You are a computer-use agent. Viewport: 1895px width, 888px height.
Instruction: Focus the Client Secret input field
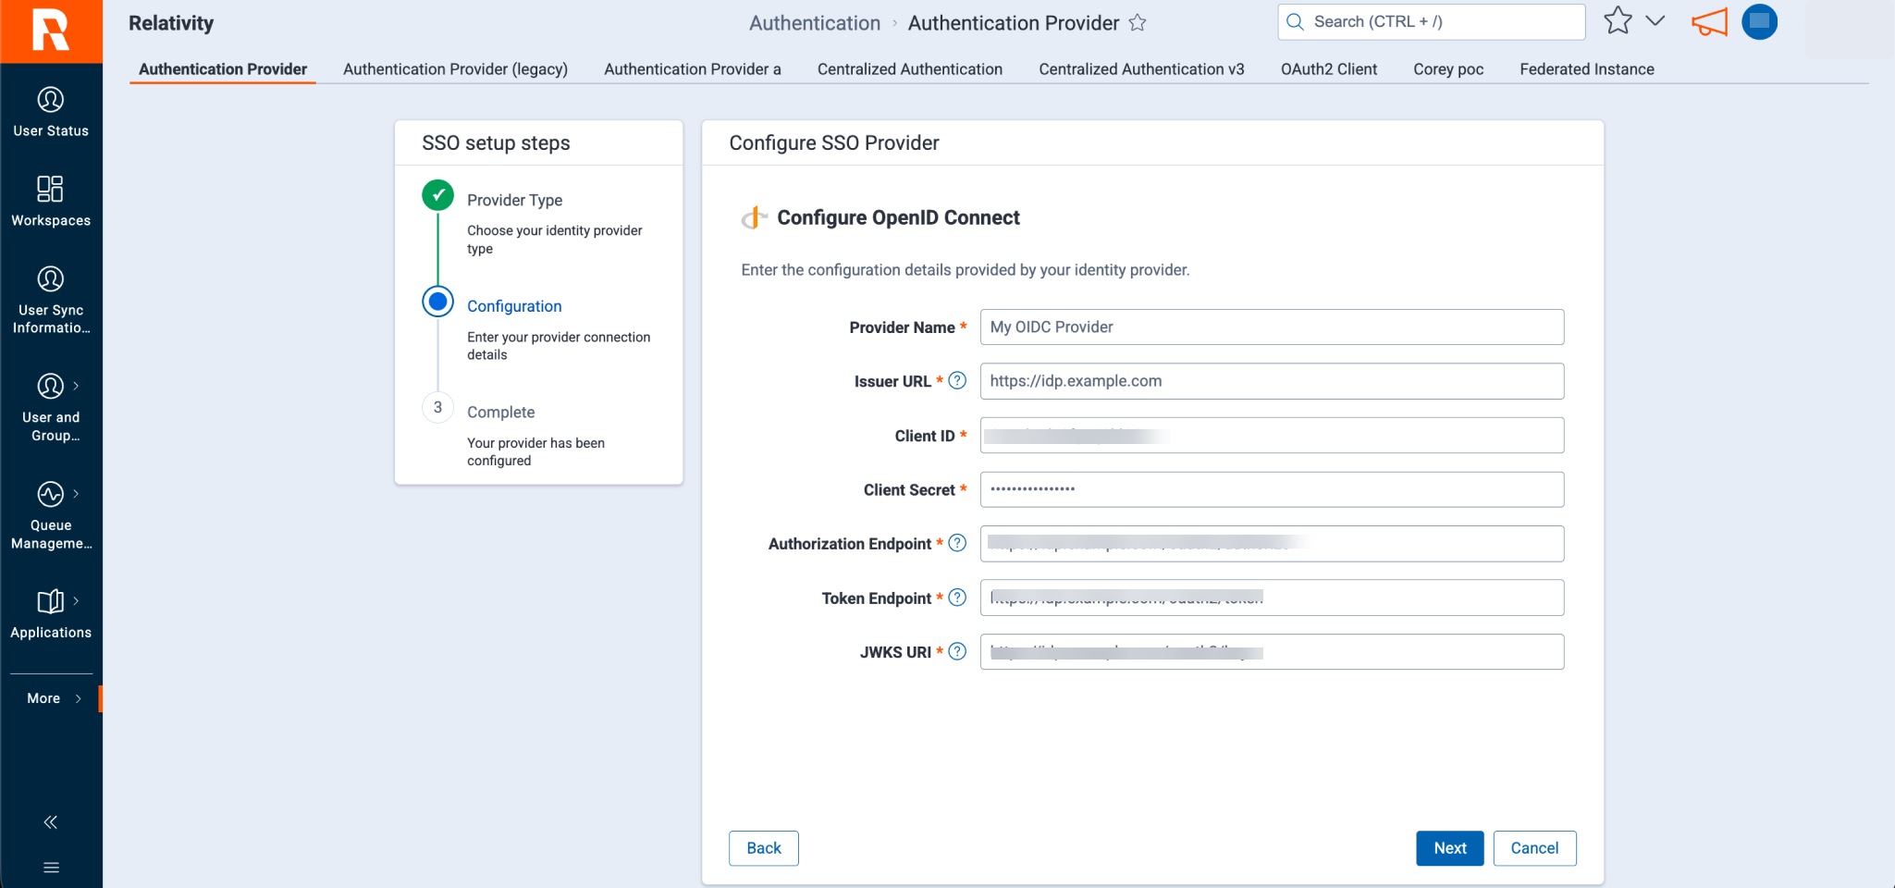[1272, 489]
